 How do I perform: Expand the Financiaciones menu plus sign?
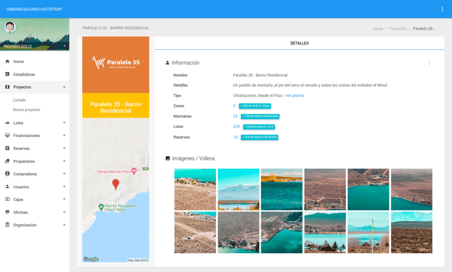coord(64,135)
